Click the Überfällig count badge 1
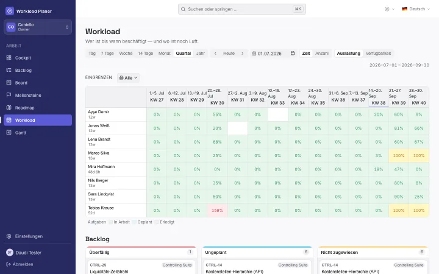439x274 pixels. tap(190, 252)
